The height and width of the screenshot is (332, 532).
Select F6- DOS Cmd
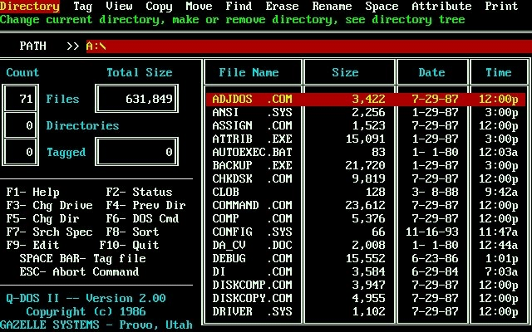(x=142, y=218)
